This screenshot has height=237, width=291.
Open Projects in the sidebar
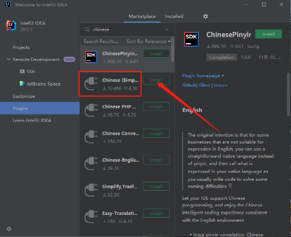21,47
